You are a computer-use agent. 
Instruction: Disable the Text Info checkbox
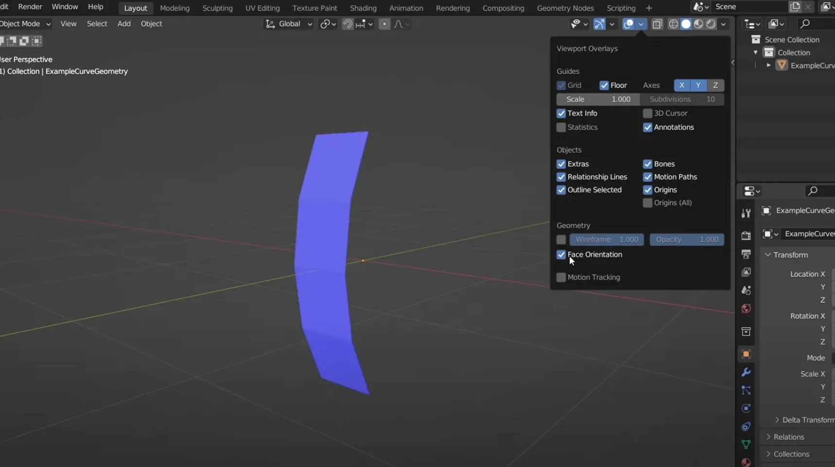tap(561, 113)
